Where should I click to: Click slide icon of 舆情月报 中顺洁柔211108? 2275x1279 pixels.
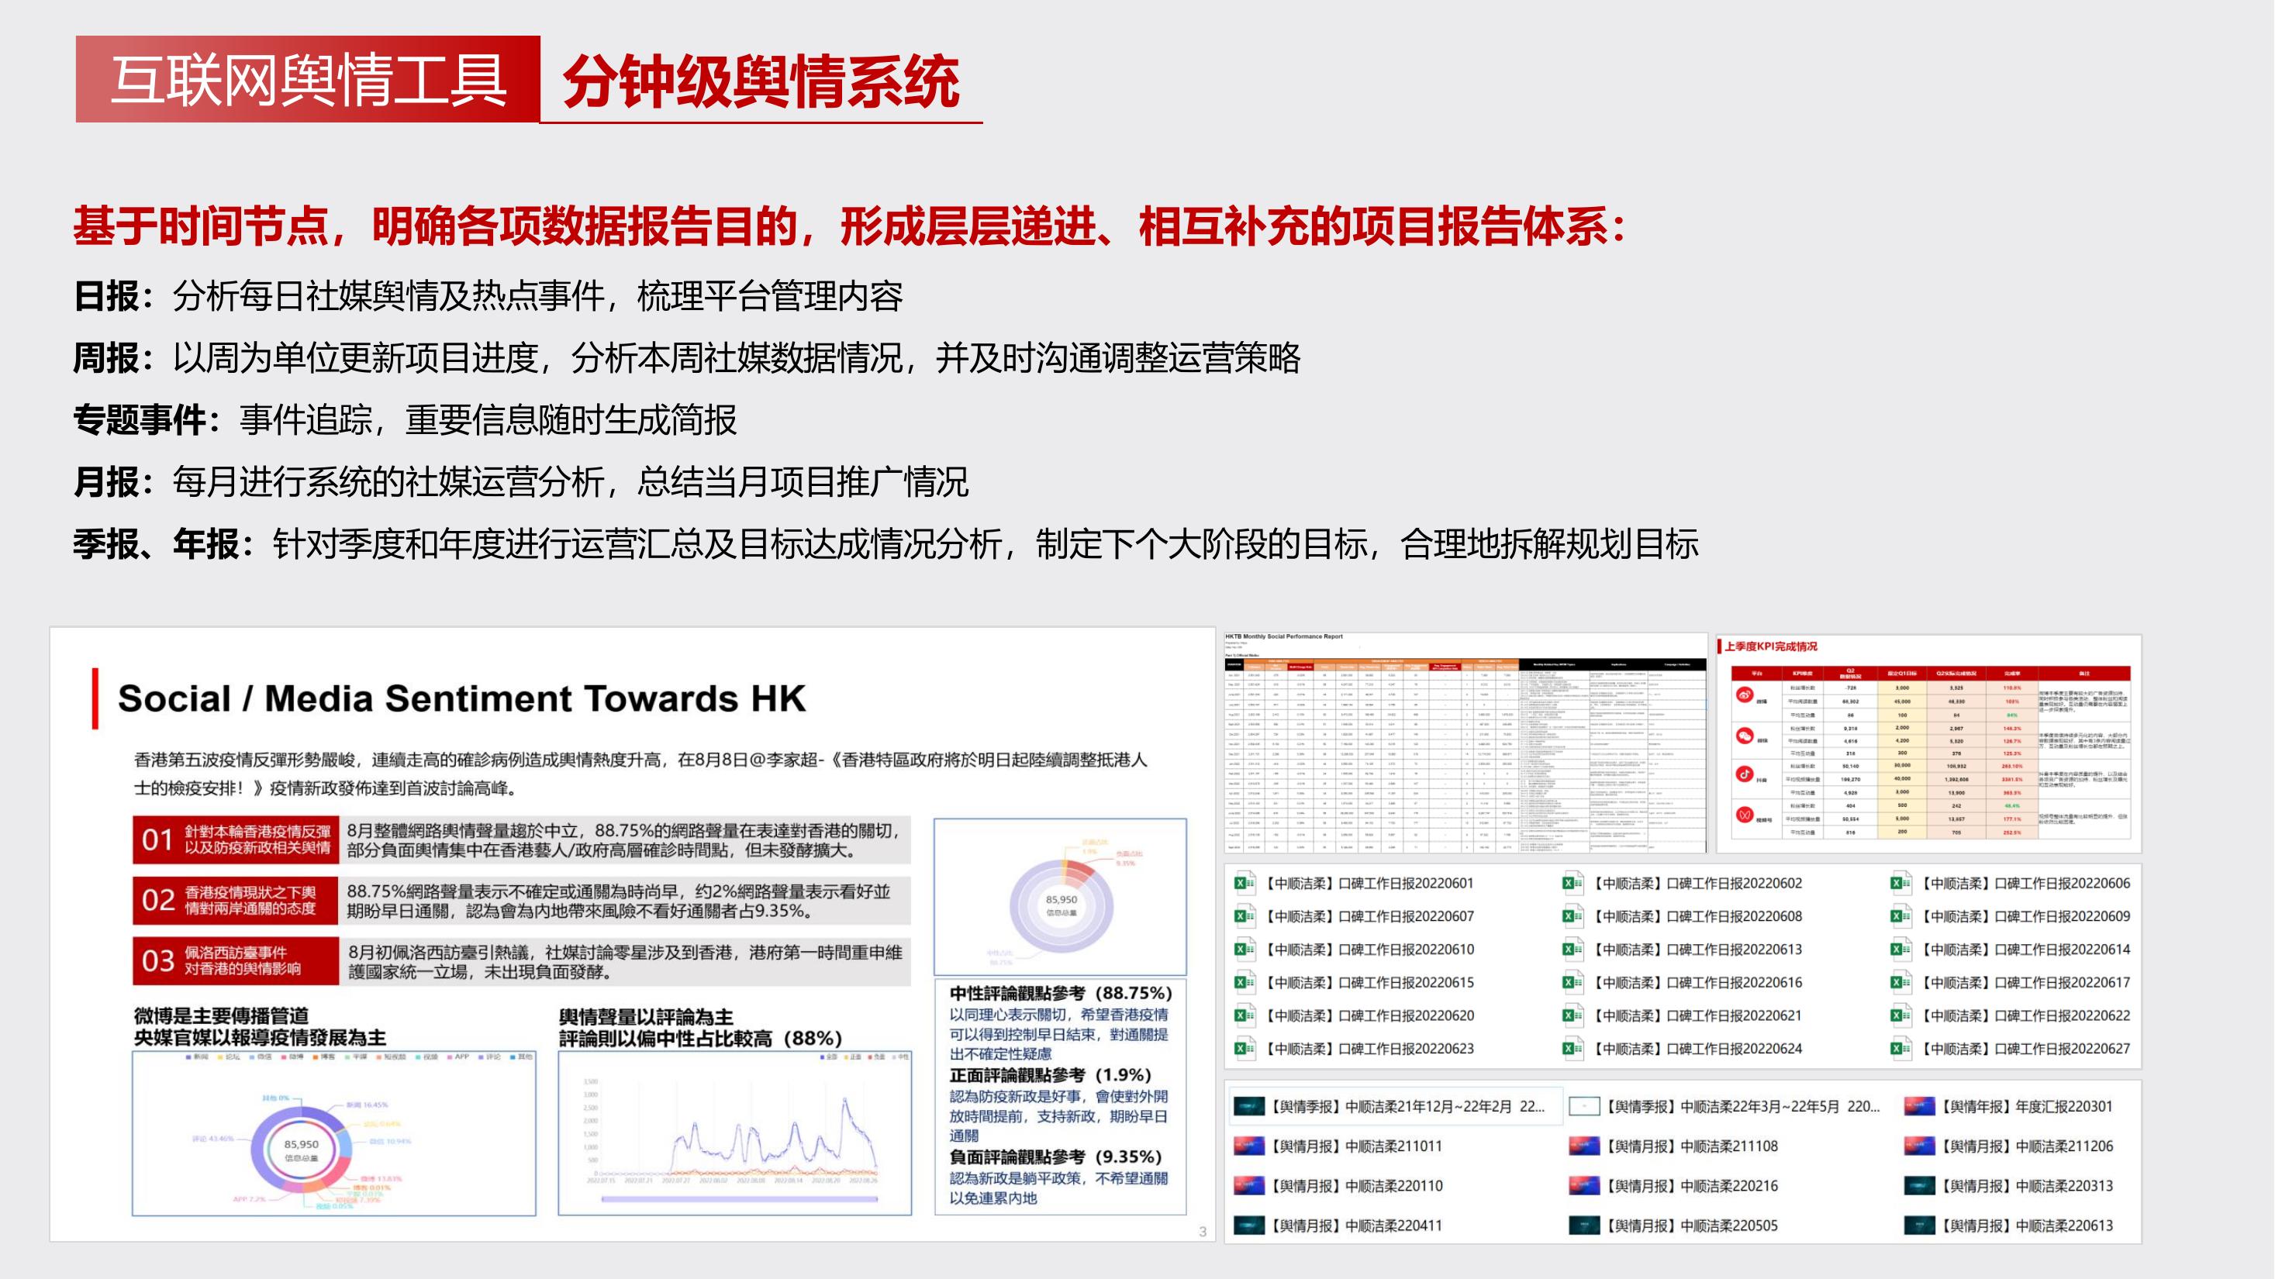1584,1146
